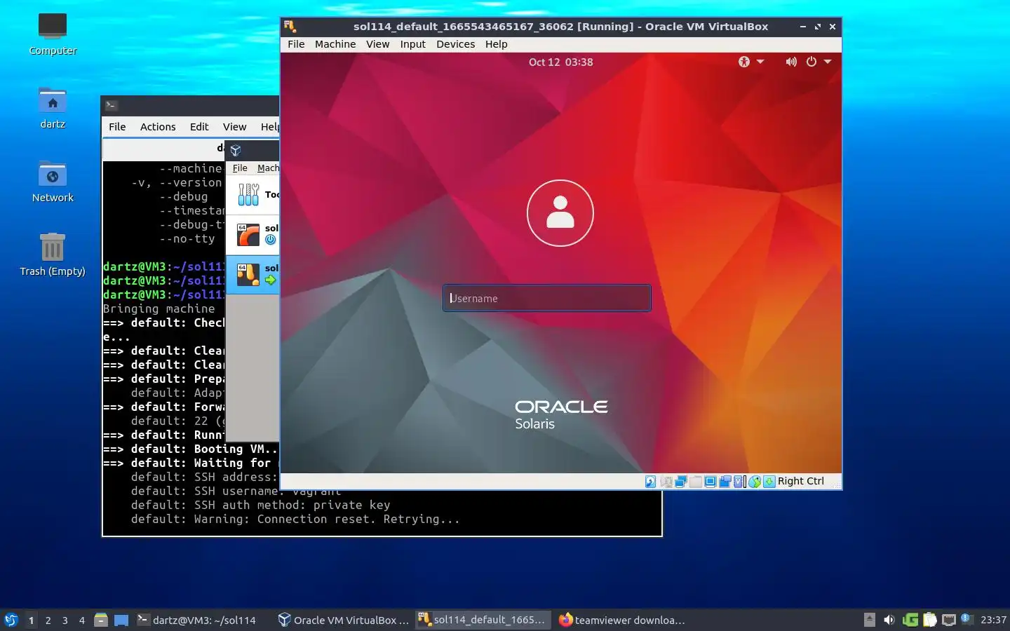
Task: Switch to workspace 2
Action: point(48,620)
